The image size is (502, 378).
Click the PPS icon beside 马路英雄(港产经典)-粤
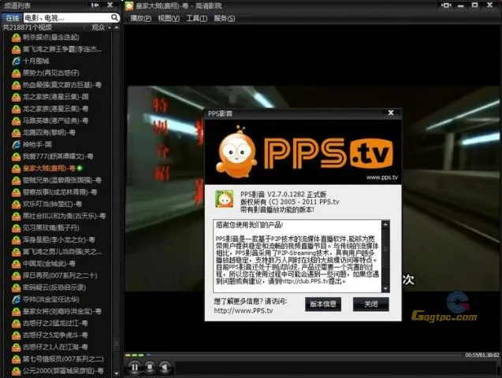pyautogui.click(x=16, y=121)
